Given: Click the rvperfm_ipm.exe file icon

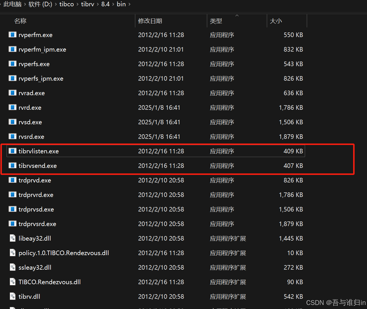Looking at the screenshot, I should (x=13, y=49).
